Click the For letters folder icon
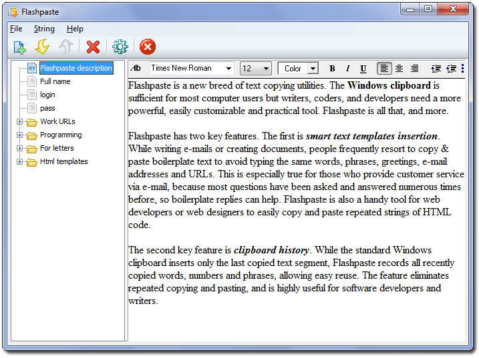 coord(32,149)
